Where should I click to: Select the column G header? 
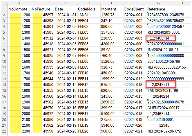tap(158, 3)
